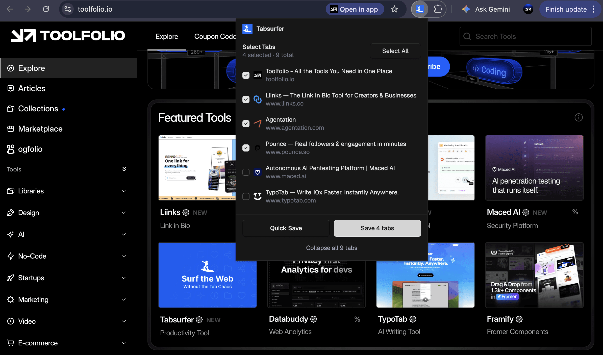Click the percent discount icon next to Maced AI
This screenshot has width=603, height=355.
[x=575, y=212]
